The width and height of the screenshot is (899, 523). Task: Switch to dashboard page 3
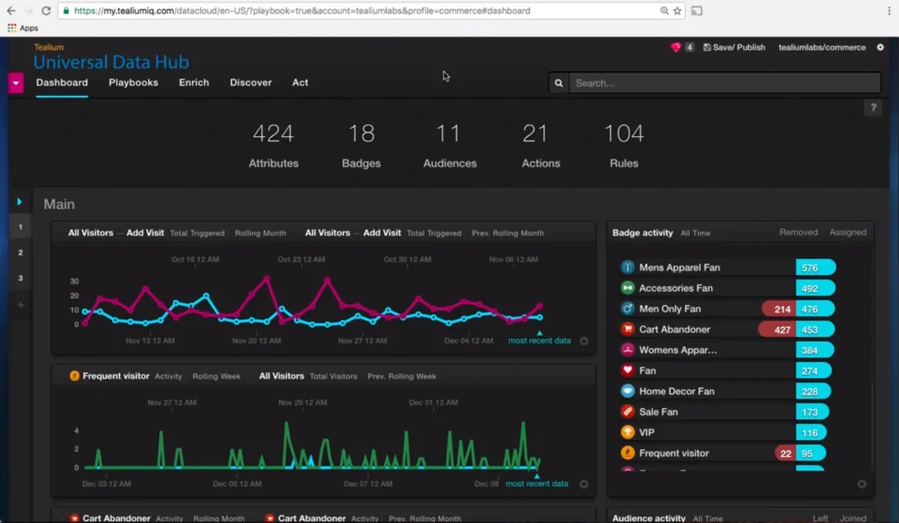coord(20,278)
